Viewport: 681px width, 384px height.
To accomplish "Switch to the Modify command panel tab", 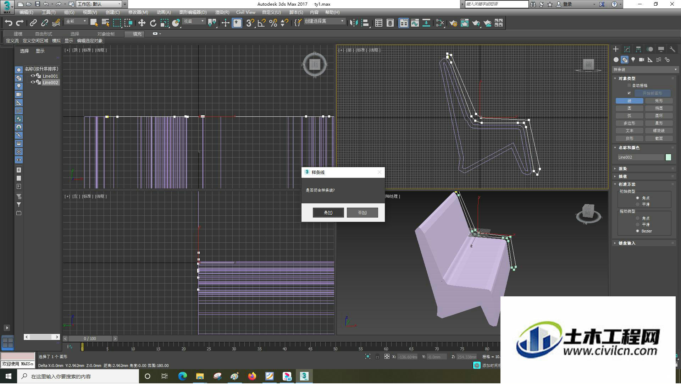I will (627, 49).
